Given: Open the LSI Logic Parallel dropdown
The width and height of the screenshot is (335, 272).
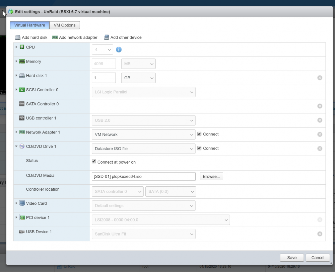Looking at the screenshot, I should tap(143, 92).
